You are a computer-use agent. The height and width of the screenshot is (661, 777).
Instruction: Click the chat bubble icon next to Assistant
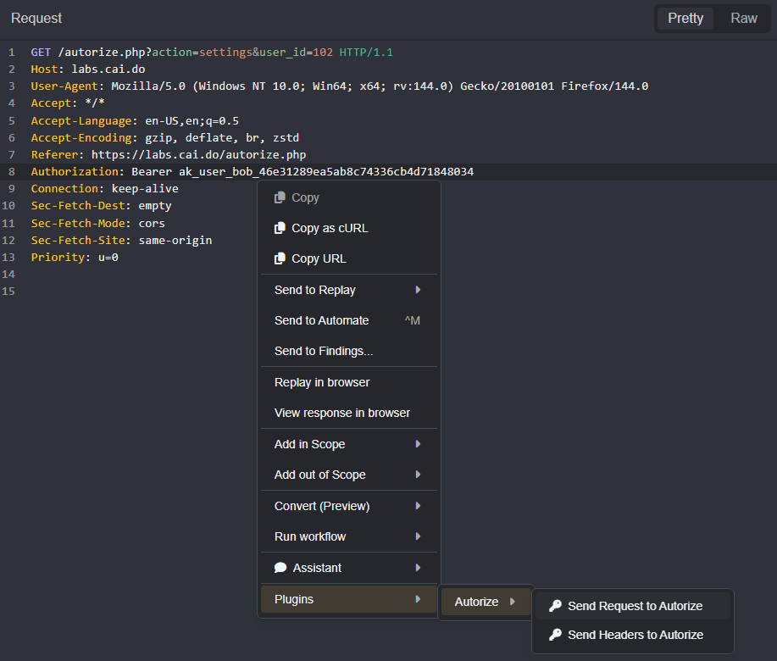point(280,568)
